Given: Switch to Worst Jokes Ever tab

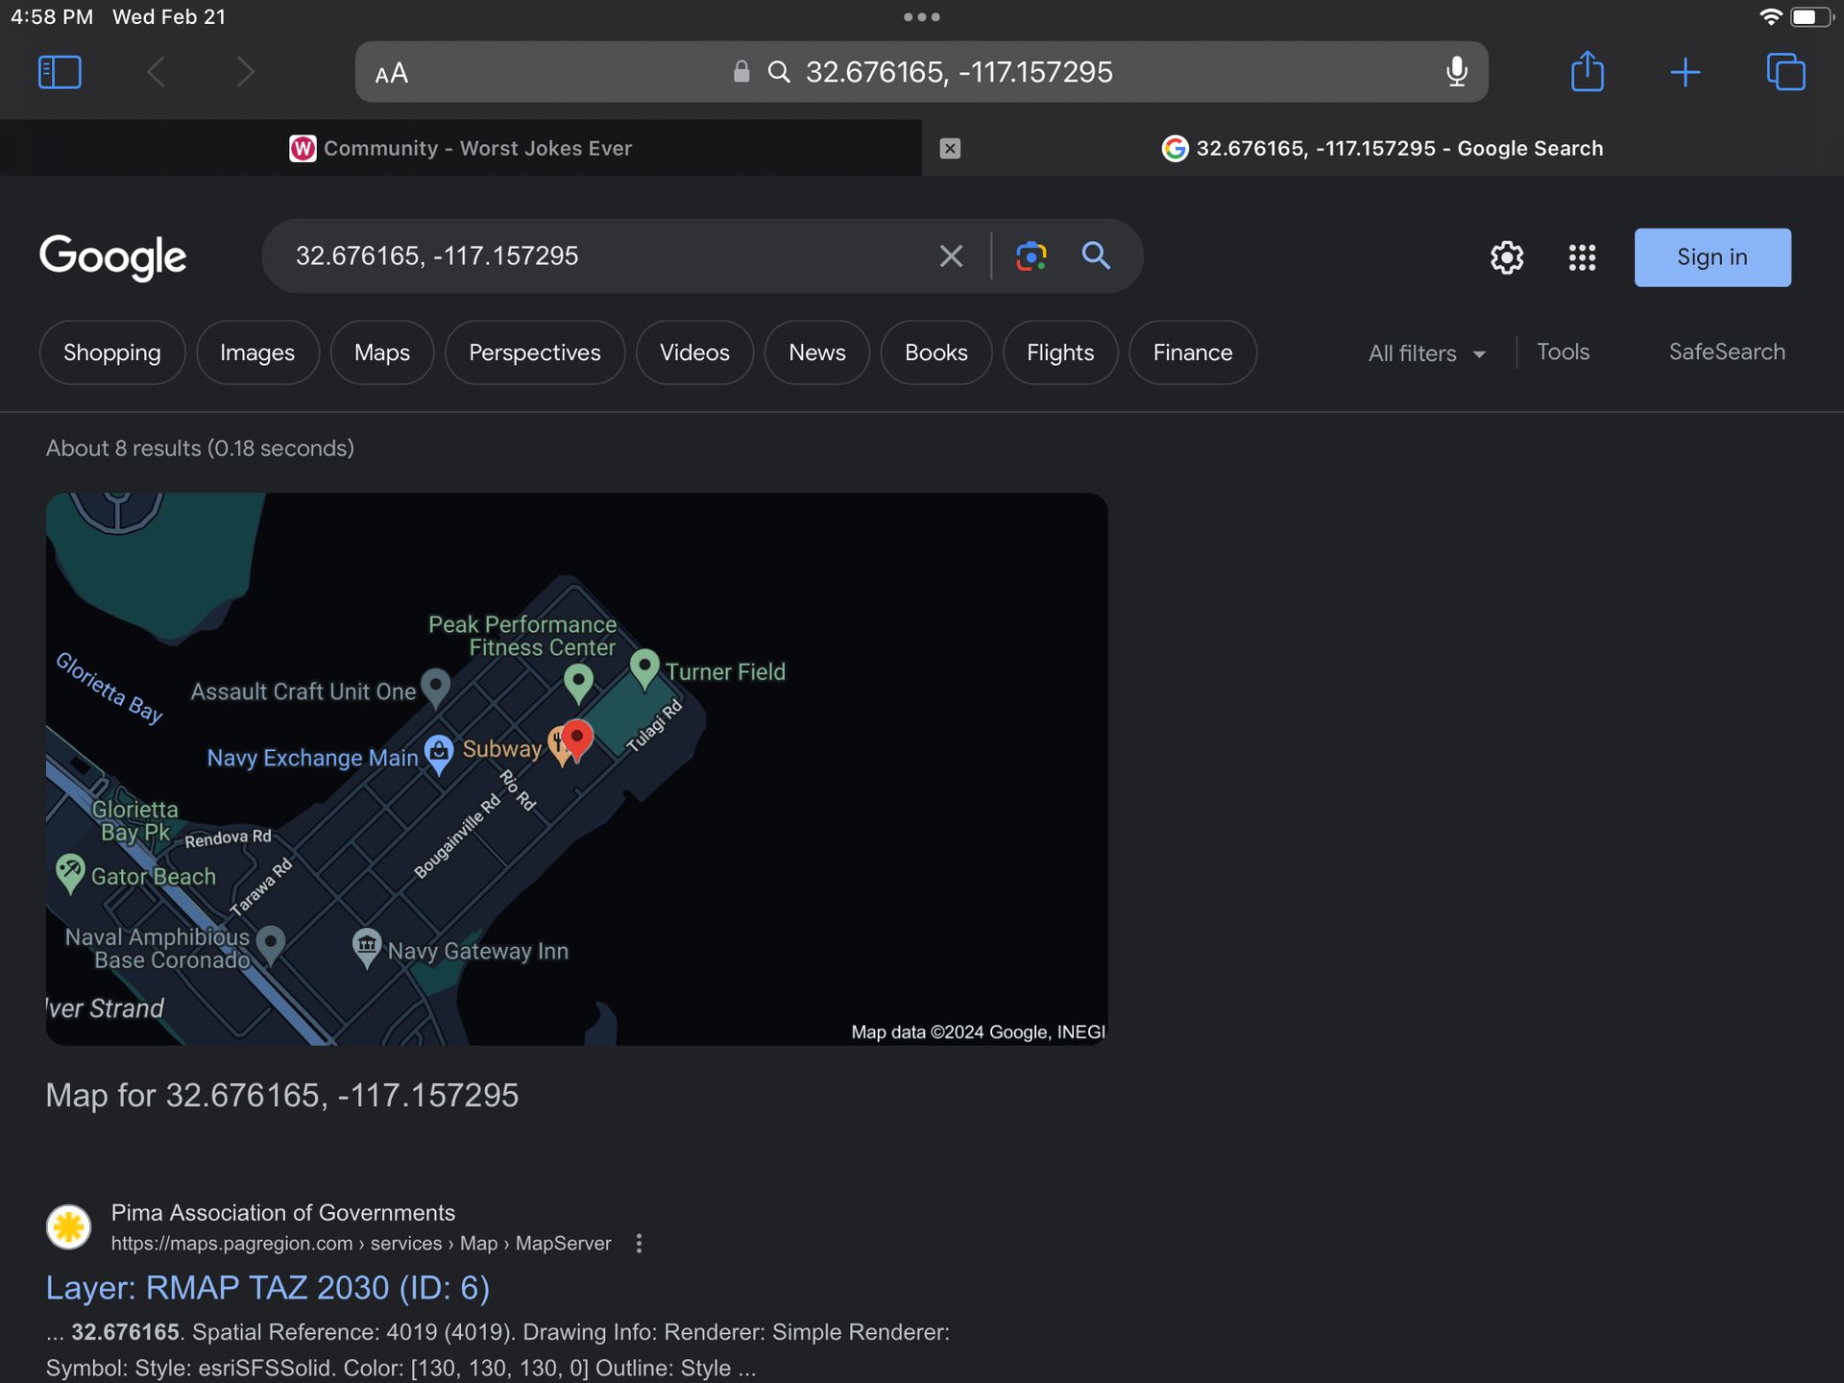Looking at the screenshot, I should (461, 148).
